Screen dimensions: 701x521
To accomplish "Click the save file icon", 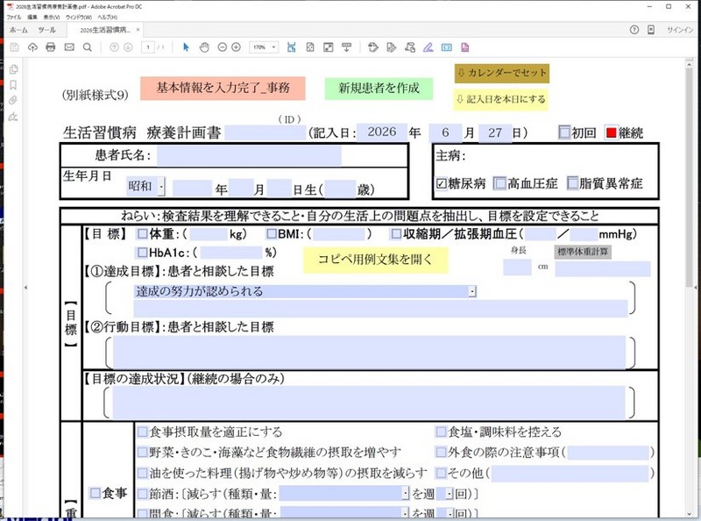I will point(14,47).
